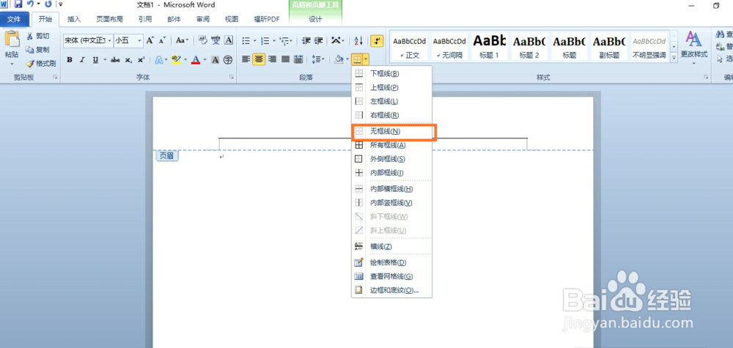Screen dimensions: 733x348
Task: Open the Asian Layout (Chinese format) icon
Action: tap(337, 40)
